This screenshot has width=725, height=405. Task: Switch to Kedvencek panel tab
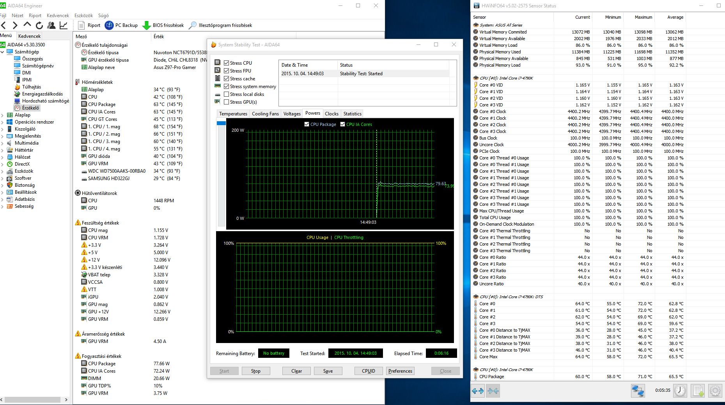pyautogui.click(x=29, y=36)
